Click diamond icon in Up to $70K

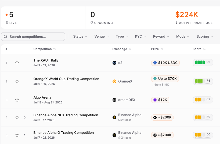coord(155,79)
